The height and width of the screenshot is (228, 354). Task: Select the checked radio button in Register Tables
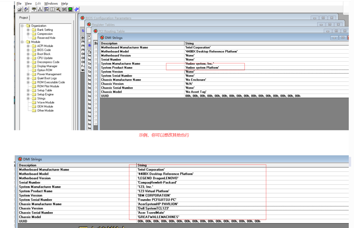[x=89, y=37]
